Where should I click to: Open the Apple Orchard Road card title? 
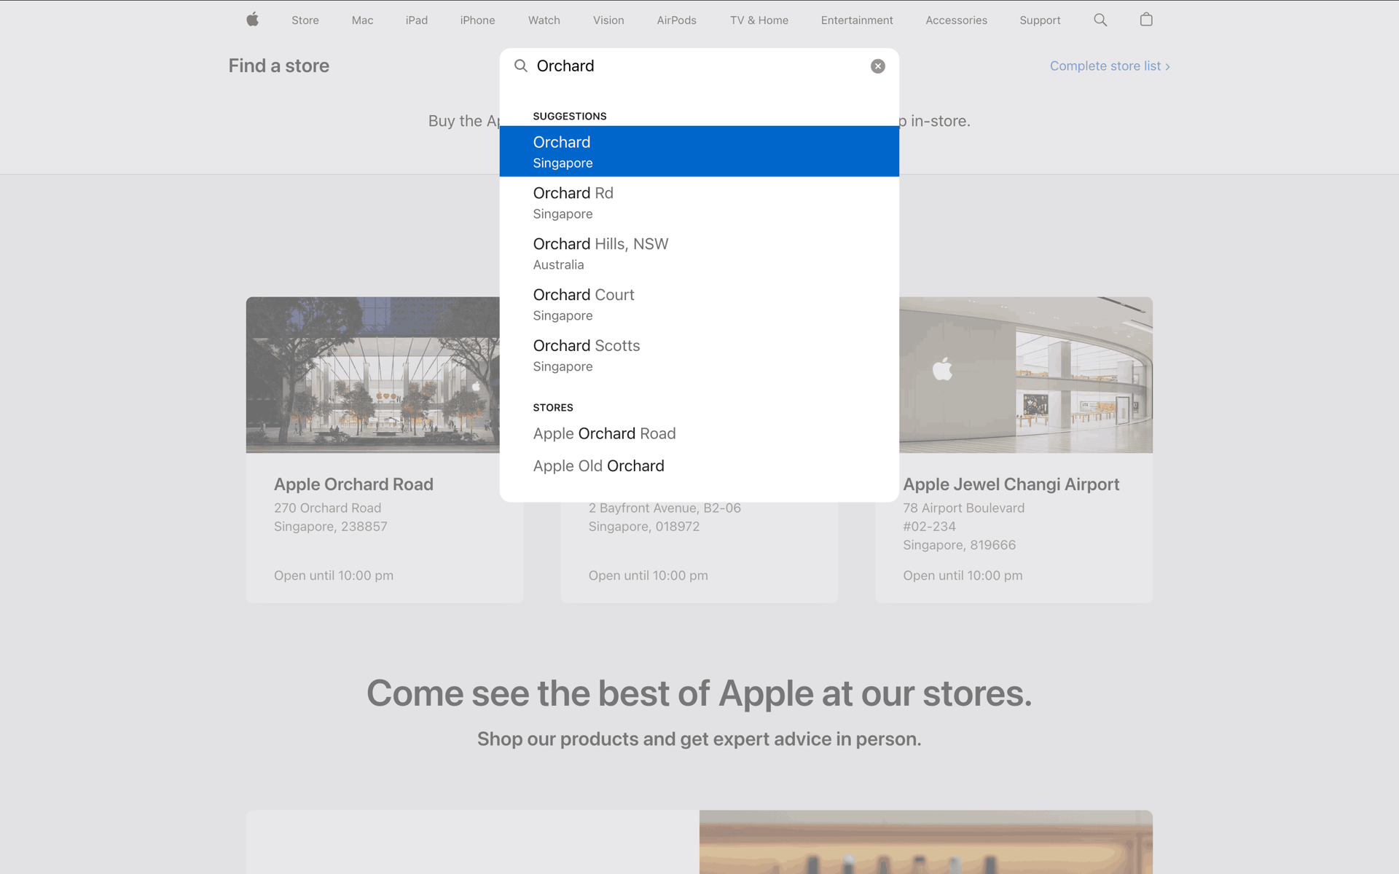(353, 484)
